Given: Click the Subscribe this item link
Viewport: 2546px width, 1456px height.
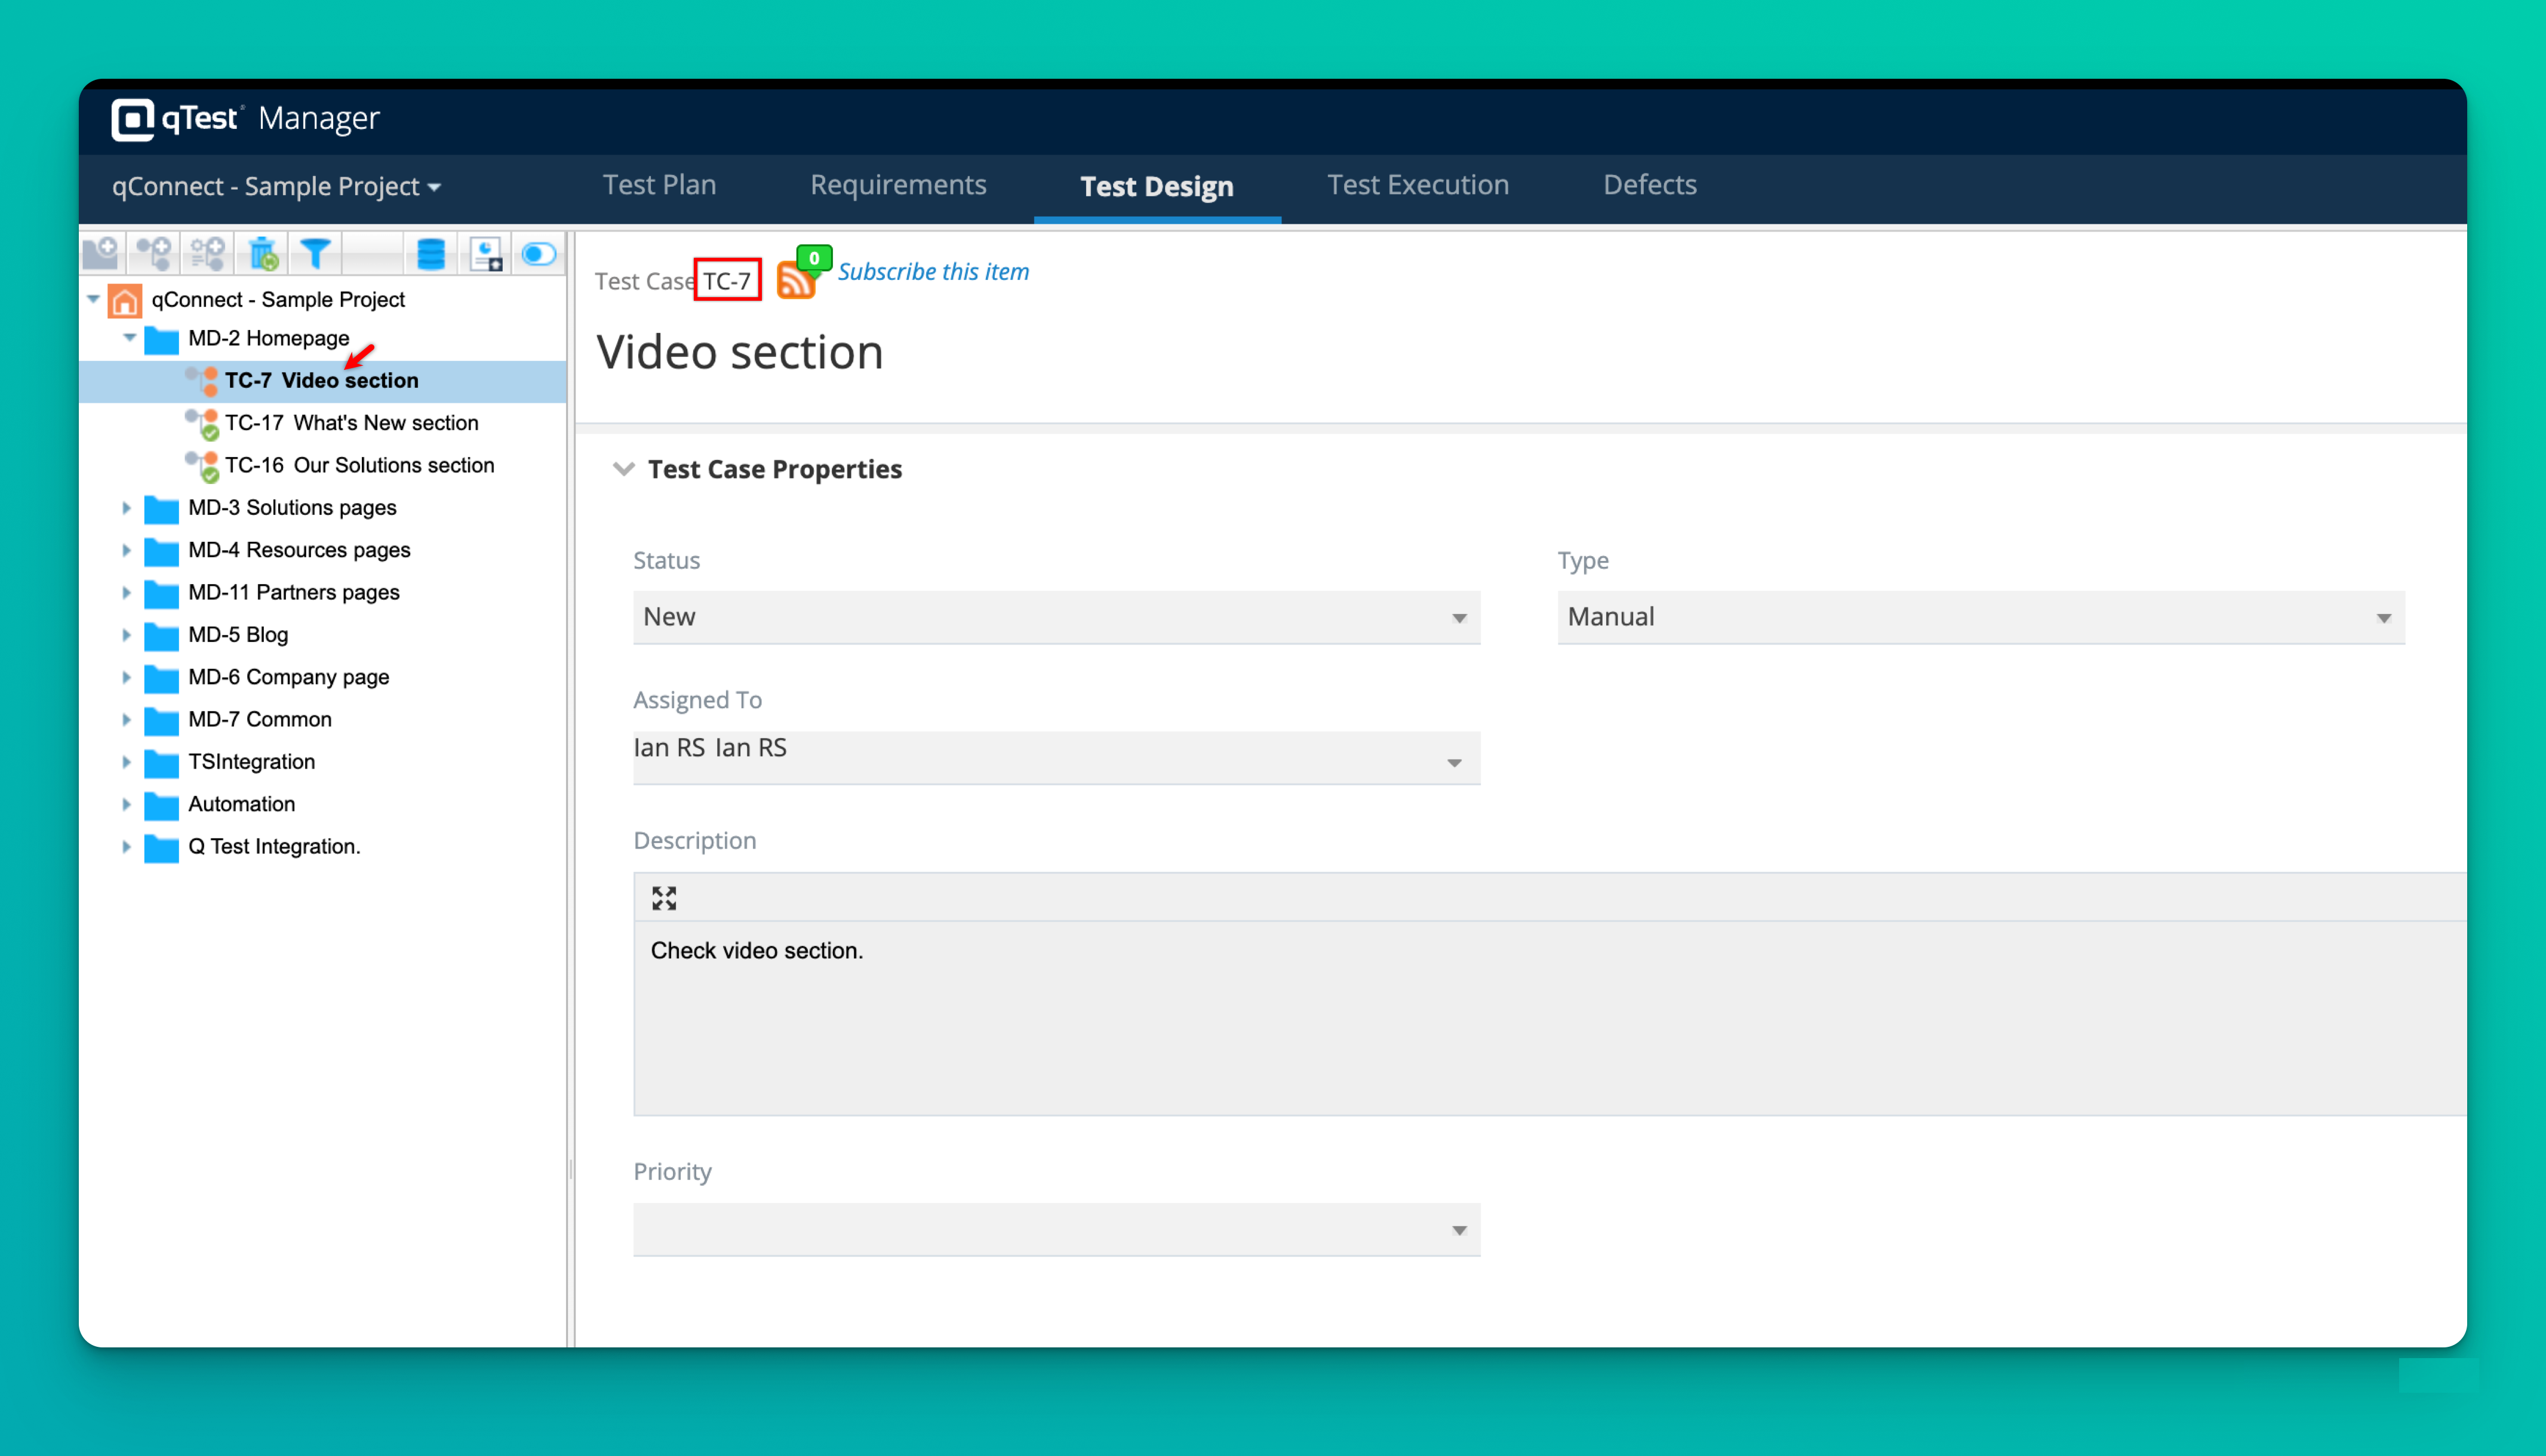Looking at the screenshot, I should 933,272.
